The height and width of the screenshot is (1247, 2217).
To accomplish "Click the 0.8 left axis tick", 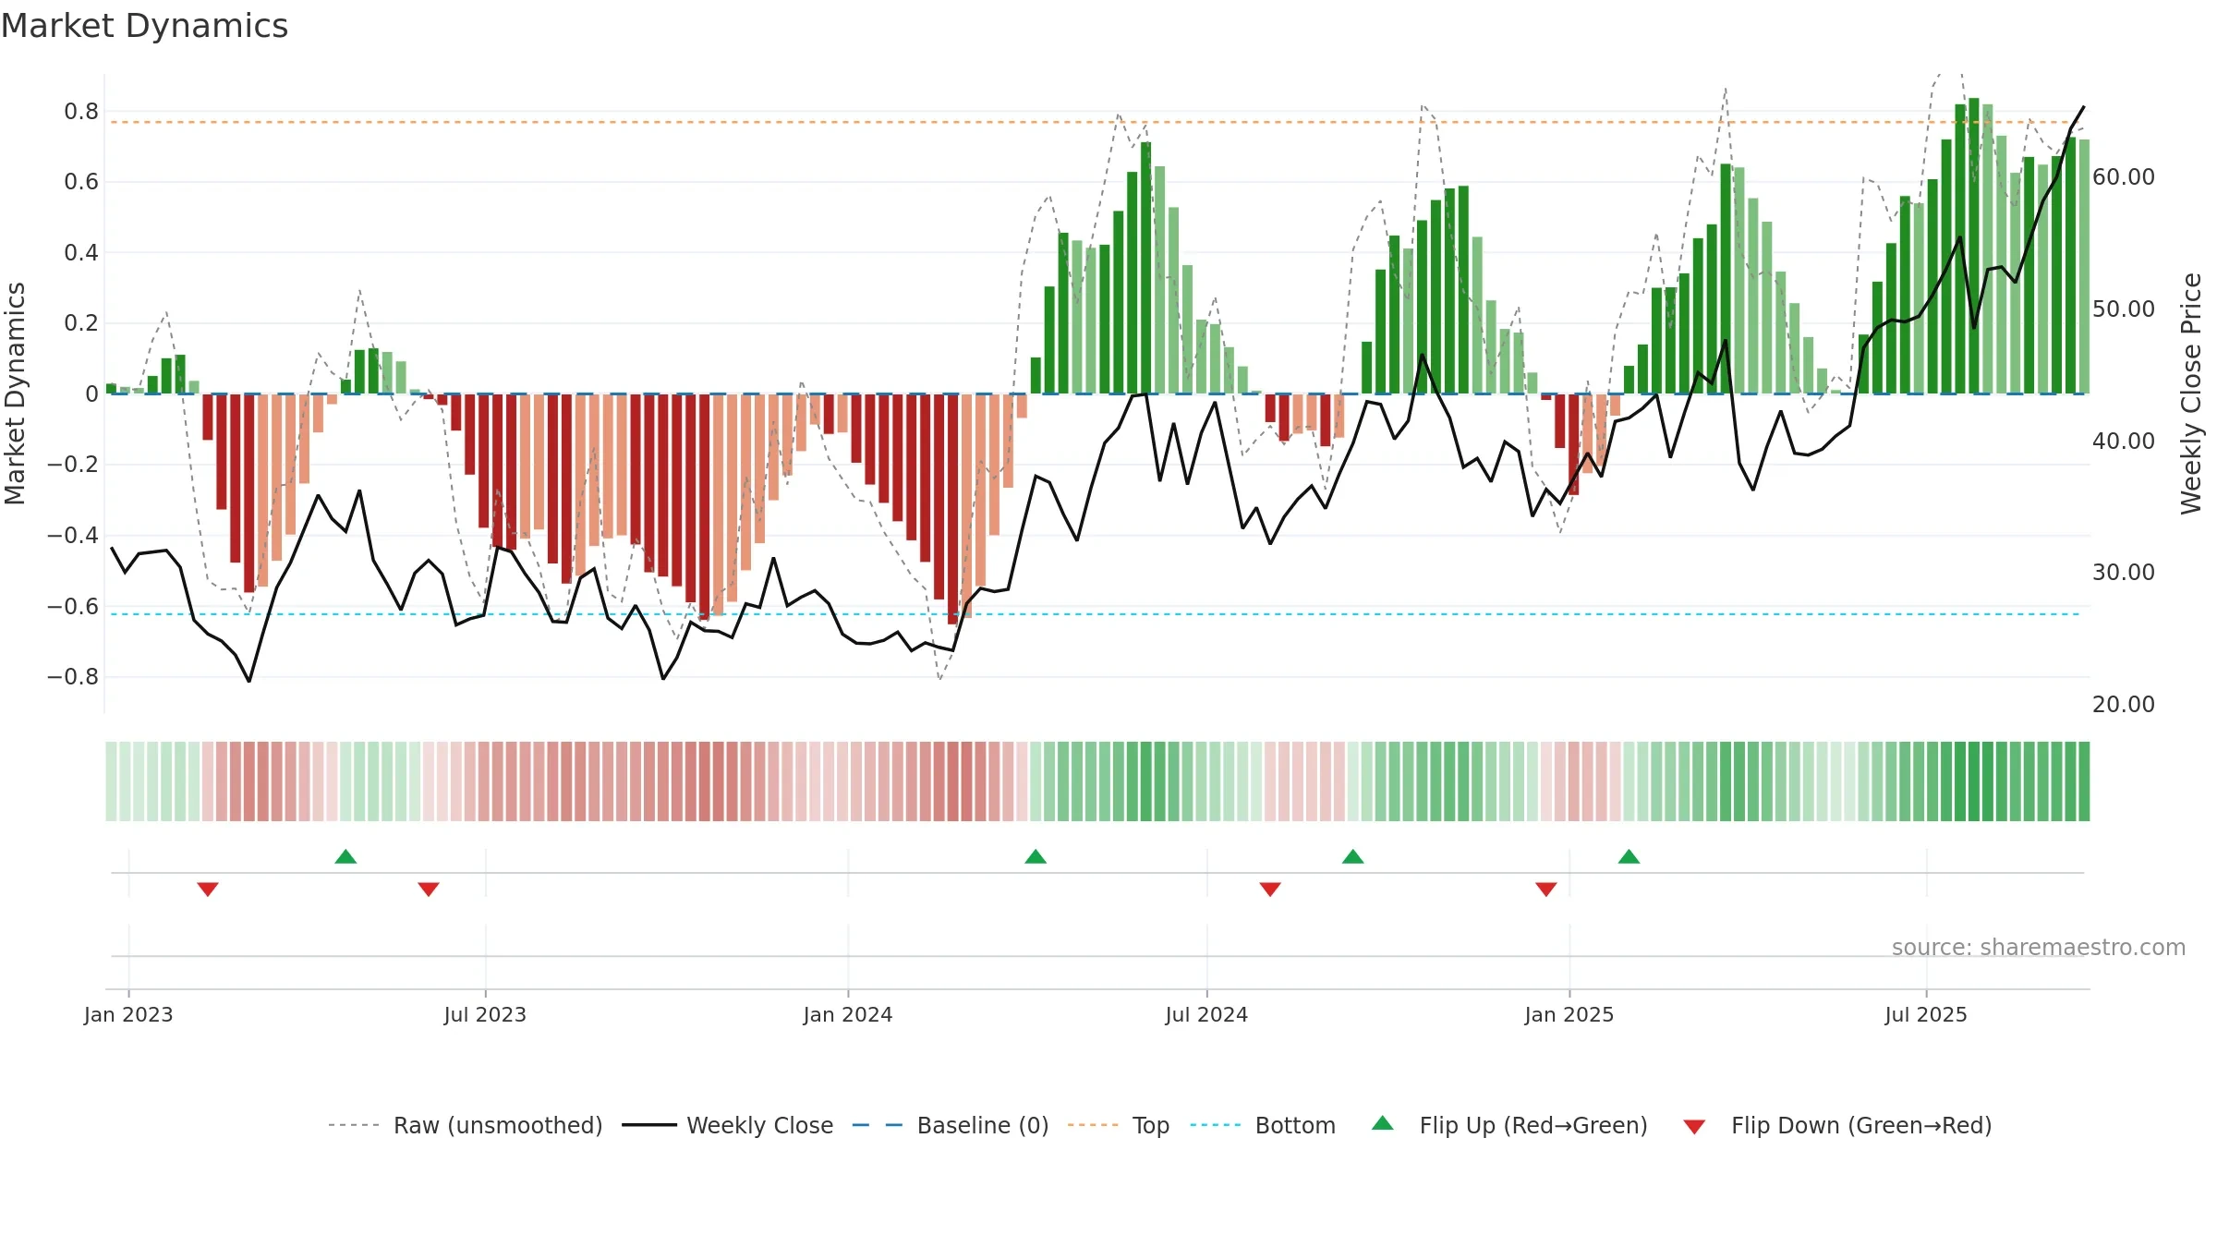I will 81,112.
